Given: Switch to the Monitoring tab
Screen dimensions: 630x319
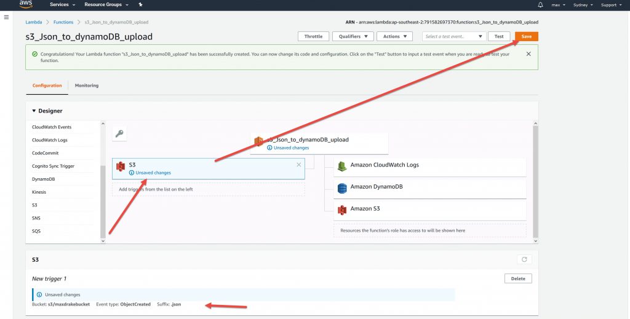Looking at the screenshot, I should [87, 85].
